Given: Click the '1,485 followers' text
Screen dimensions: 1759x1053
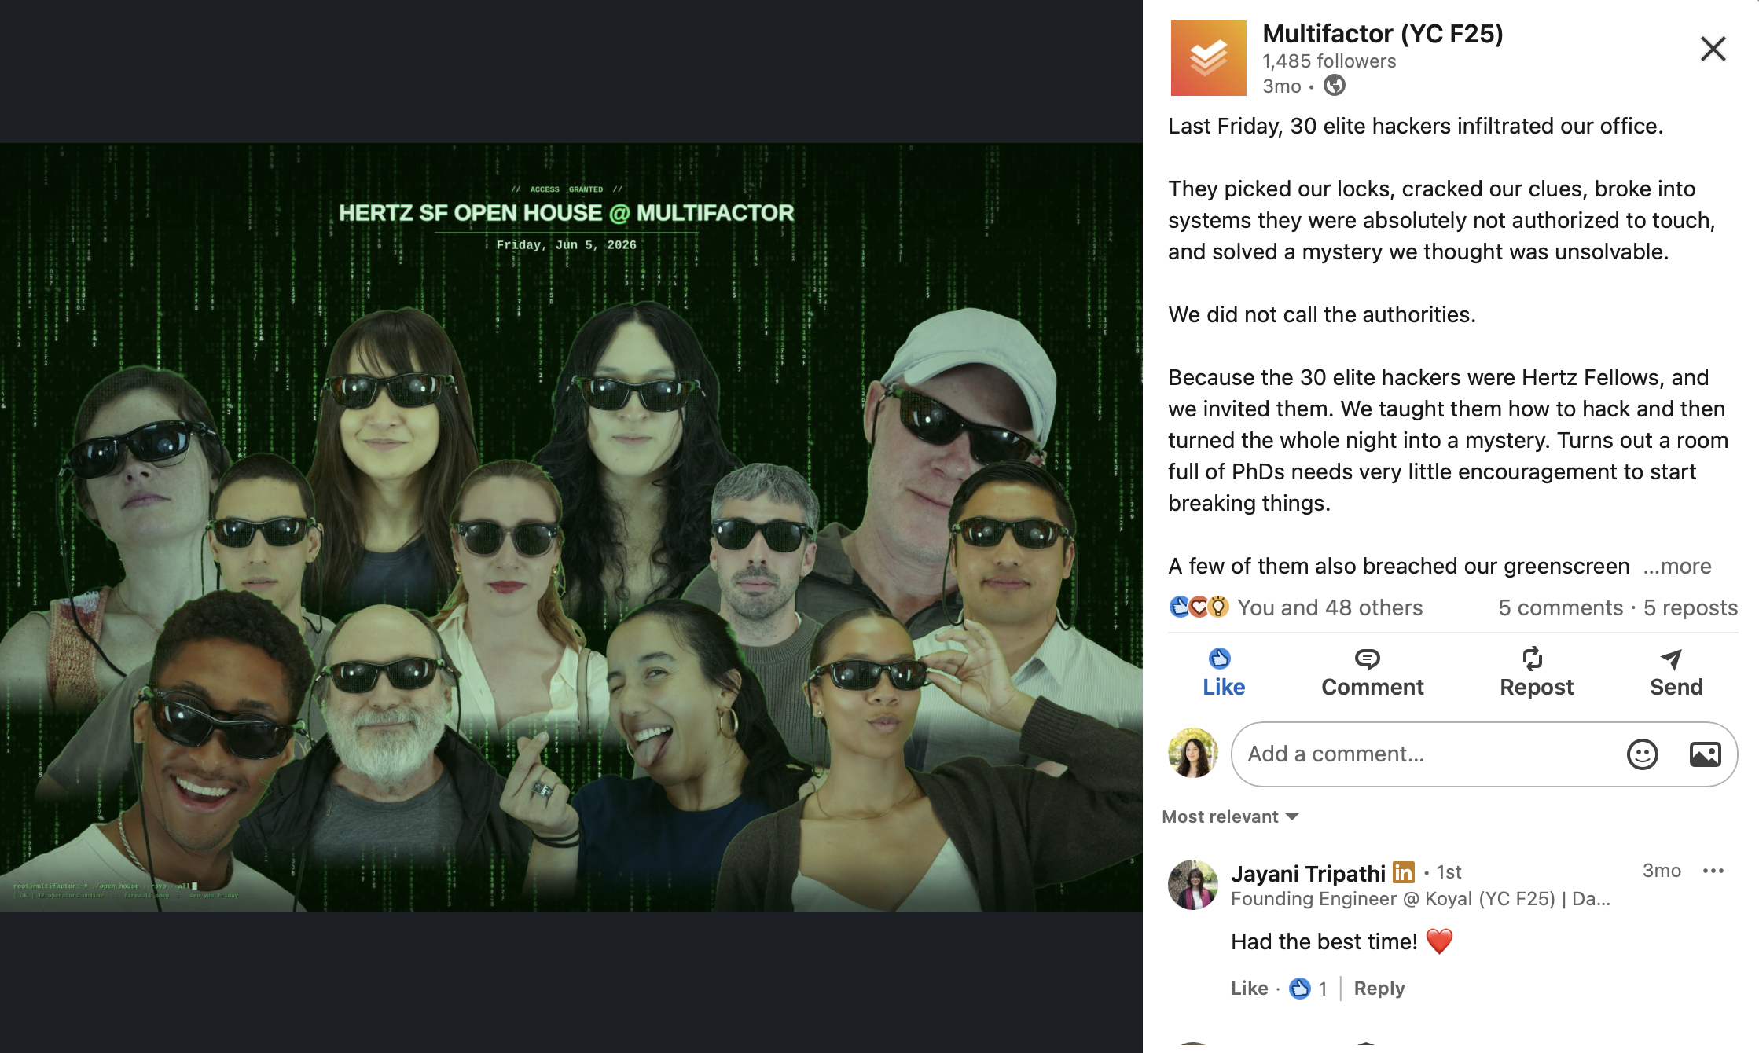Looking at the screenshot, I should coord(1329,61).
